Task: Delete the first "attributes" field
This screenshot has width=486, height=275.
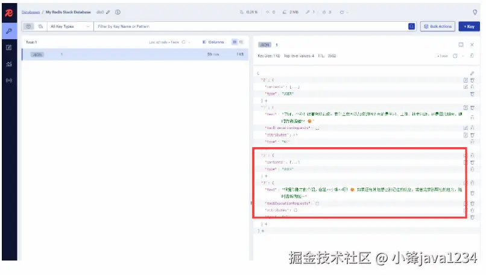Action: click(x=472, y=135)
